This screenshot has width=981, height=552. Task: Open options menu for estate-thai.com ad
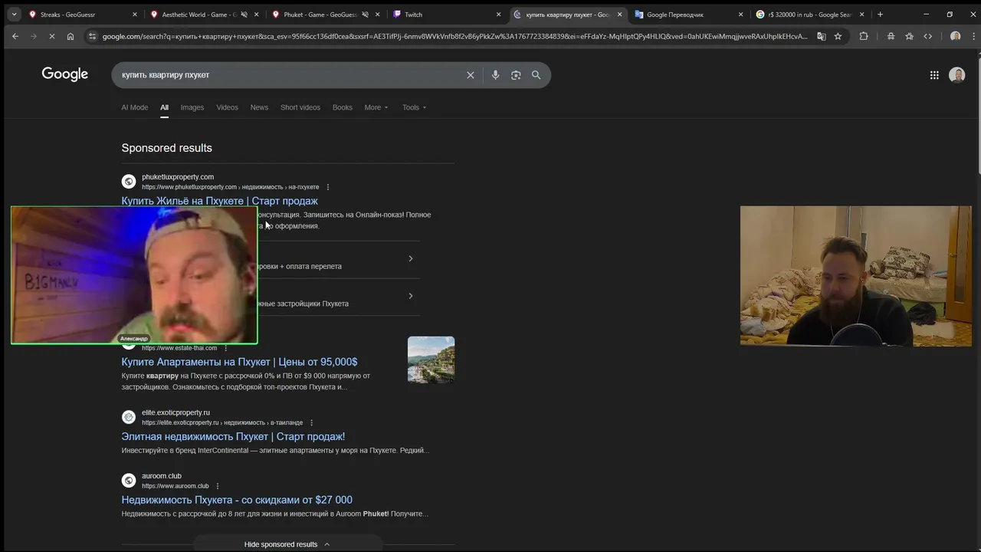point(225,348)
